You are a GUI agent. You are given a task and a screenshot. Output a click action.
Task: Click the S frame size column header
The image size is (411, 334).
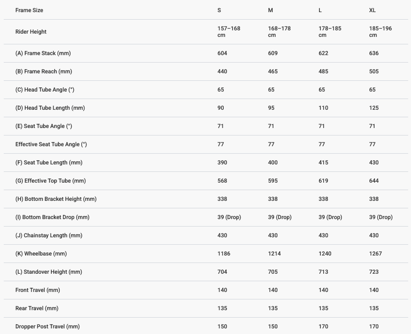click(220, 10)
